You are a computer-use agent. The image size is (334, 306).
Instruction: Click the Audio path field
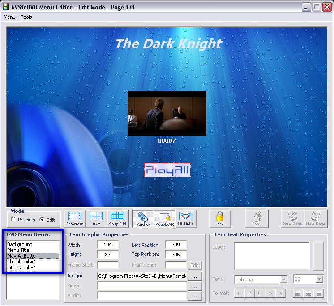(142, 296)
